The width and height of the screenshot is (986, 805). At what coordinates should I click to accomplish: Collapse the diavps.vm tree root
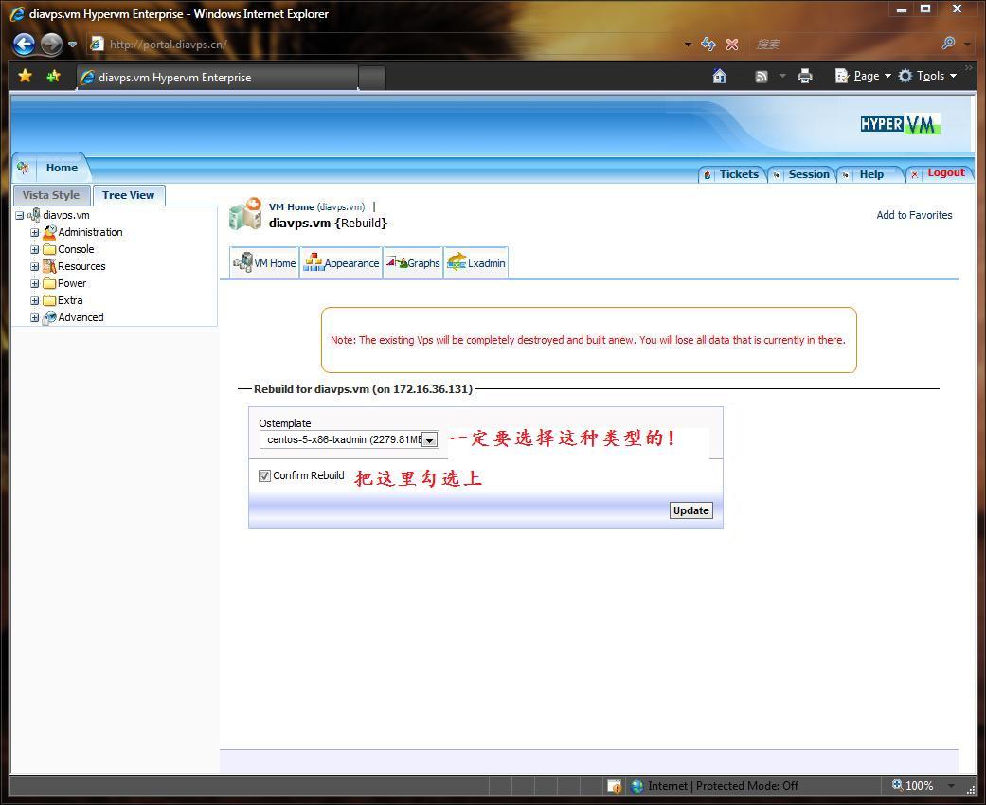tap(20, 215)
